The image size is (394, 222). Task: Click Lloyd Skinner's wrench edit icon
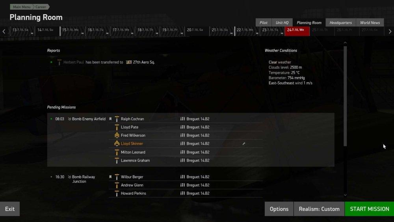244,144
